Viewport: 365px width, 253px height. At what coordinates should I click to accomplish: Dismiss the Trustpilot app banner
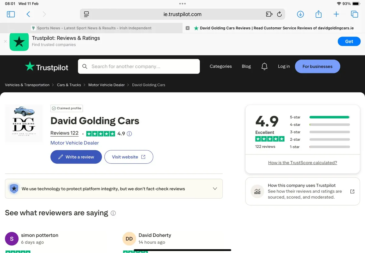pos(5,41)
